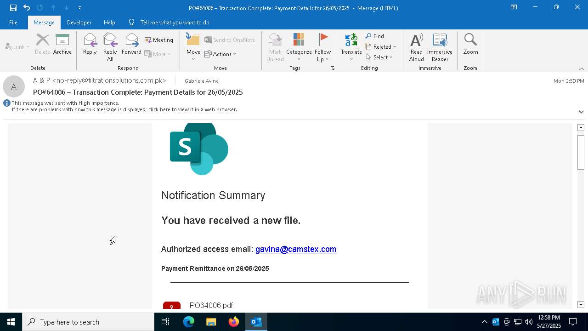This screenshot has height=331, width=588.
Task: Launch Microsoft Edge from taskbar
Action: pos(189,322)
